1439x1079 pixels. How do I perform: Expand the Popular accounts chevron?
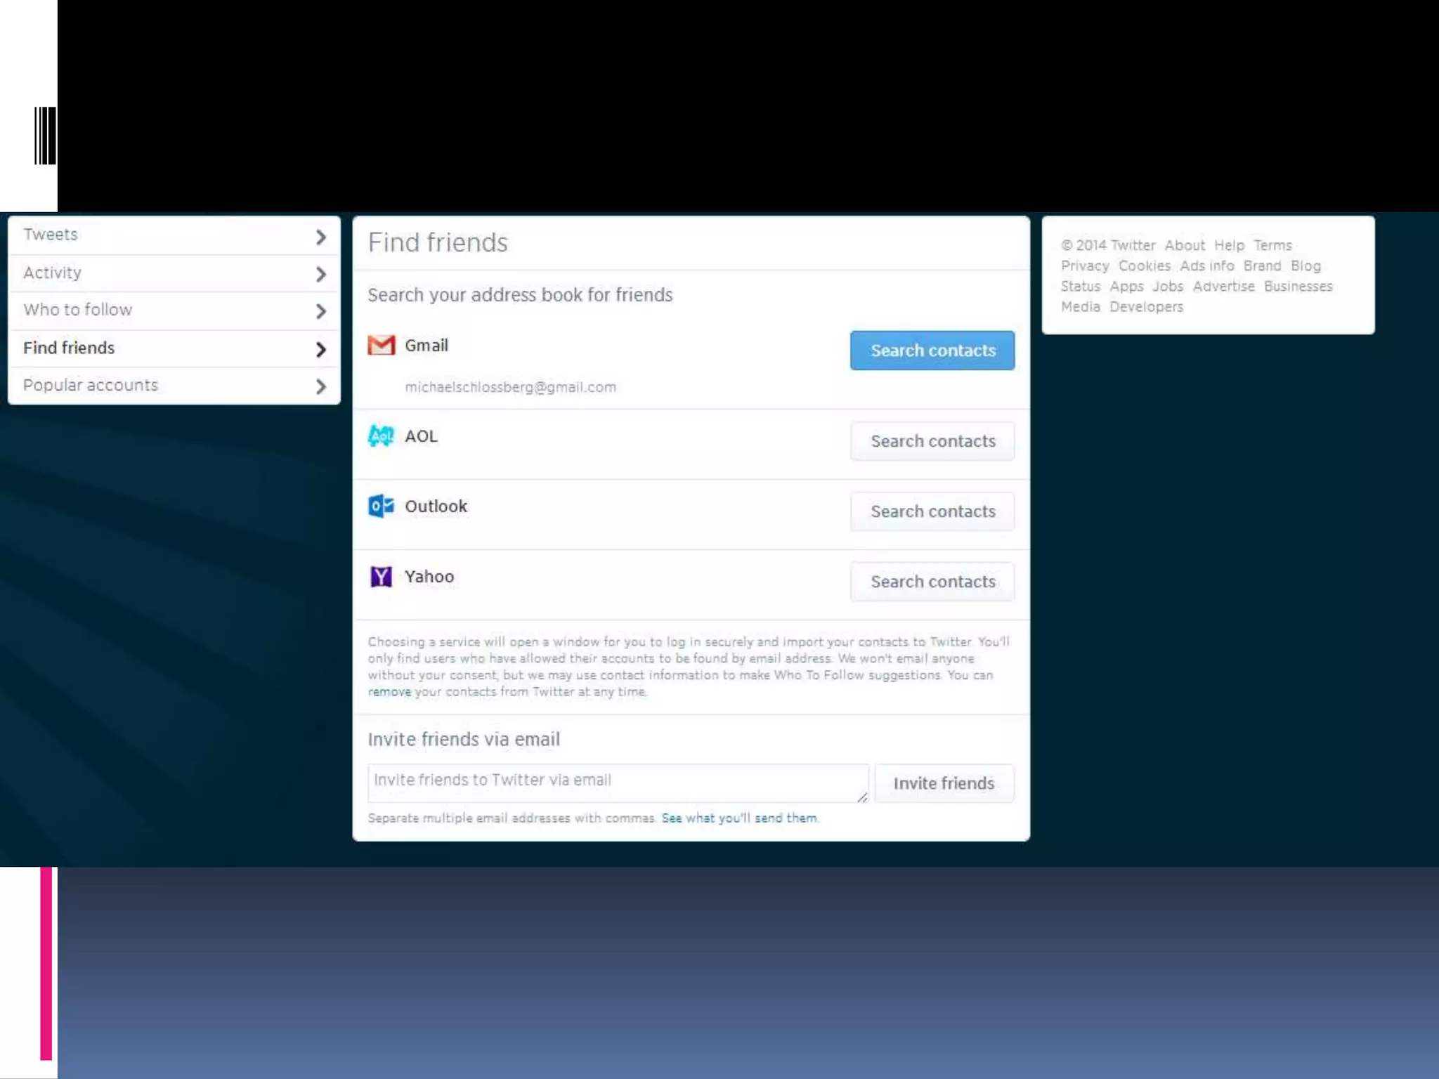[320, 386]
